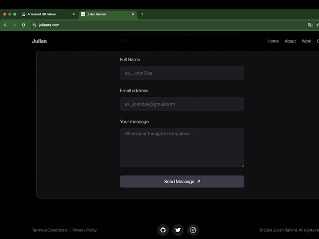This screenshot has width=319, height=239.
Task: Click the Full Name label
Action: [x=130, y=59]
